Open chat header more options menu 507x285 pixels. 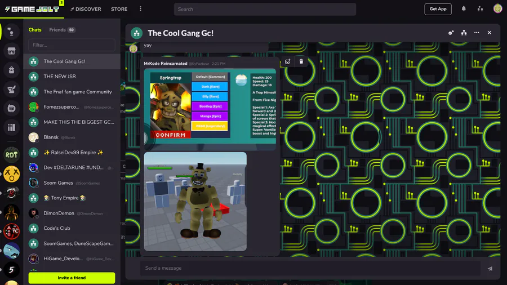[477, 33]
